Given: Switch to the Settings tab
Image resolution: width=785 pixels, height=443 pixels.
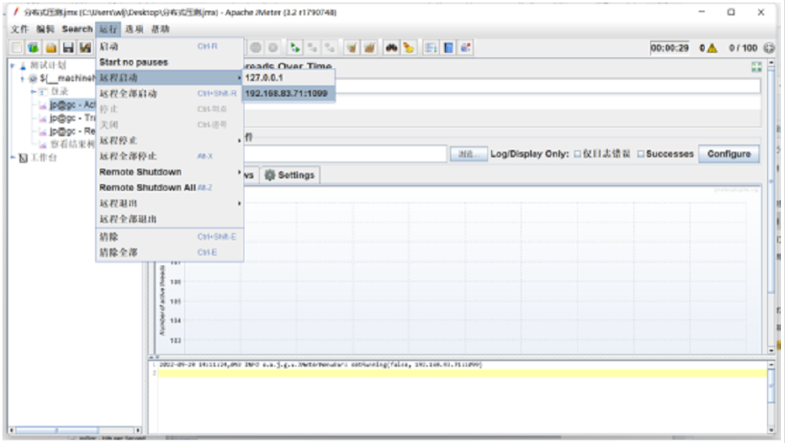Looking at the screenshot, I should click(x=289, y=175).
